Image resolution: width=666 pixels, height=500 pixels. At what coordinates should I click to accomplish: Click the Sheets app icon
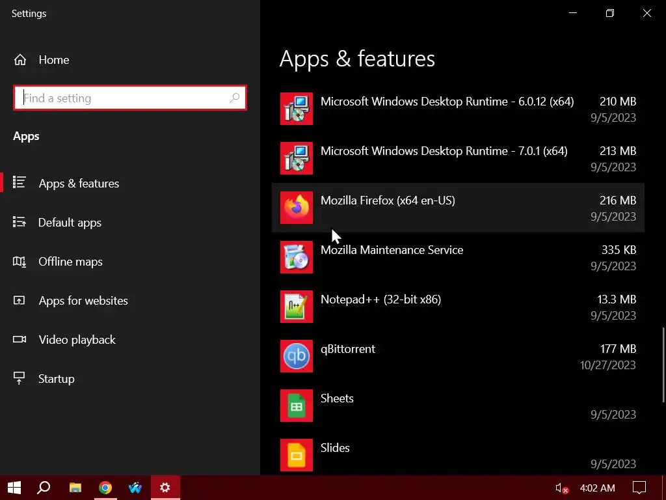click(x=297, y=406)
